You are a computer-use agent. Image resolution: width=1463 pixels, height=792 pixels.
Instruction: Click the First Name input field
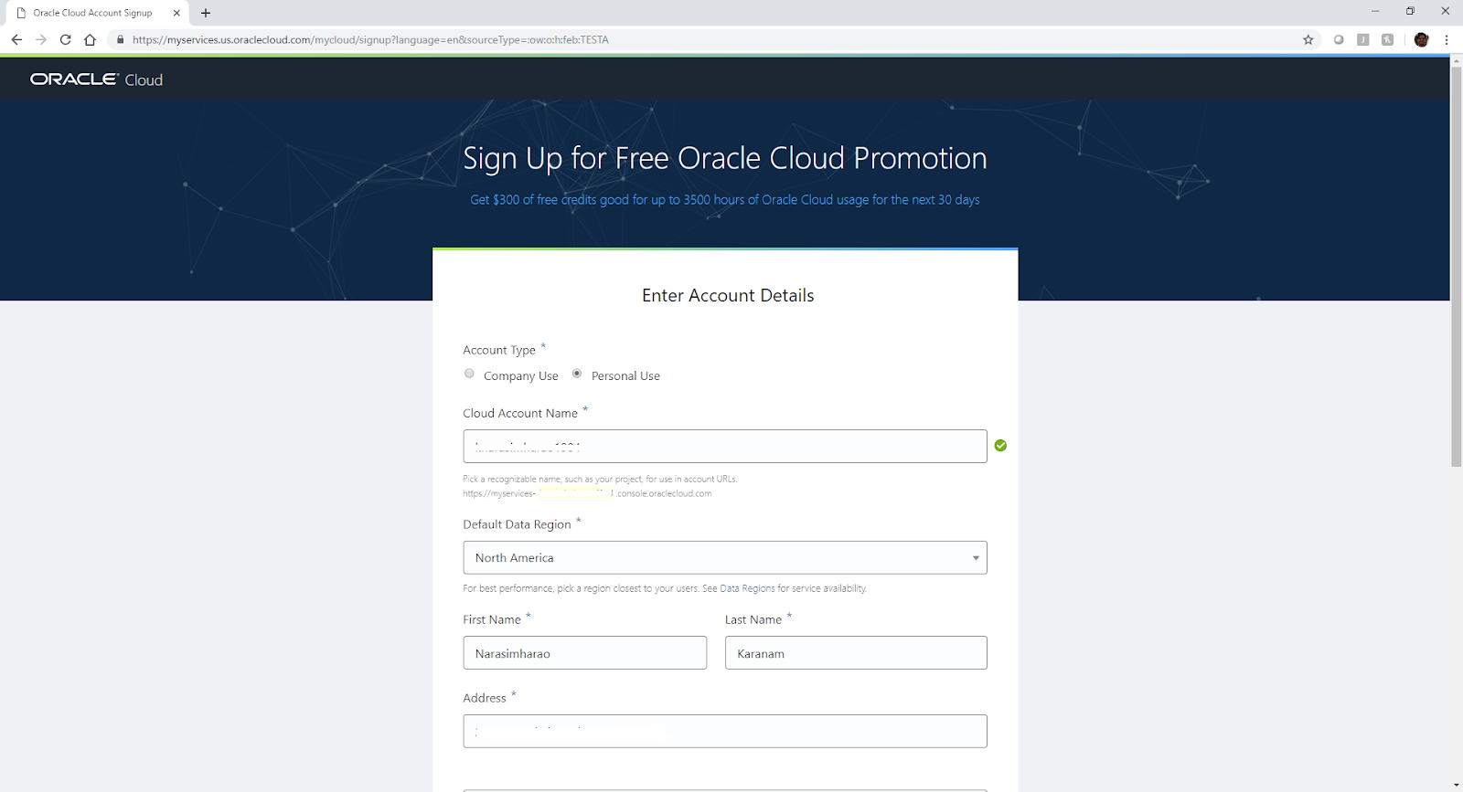584,653
